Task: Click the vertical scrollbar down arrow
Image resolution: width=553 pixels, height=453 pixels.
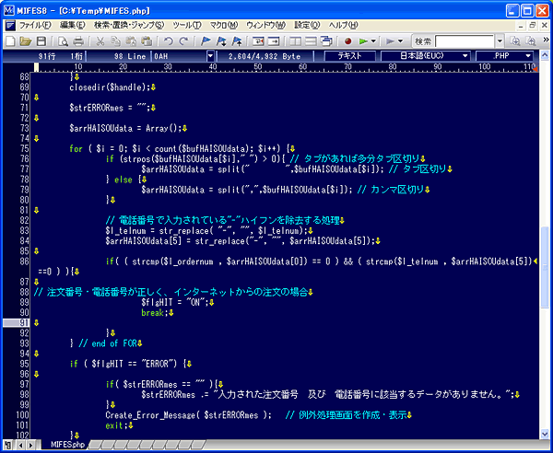Action: (x=545, y=434)
